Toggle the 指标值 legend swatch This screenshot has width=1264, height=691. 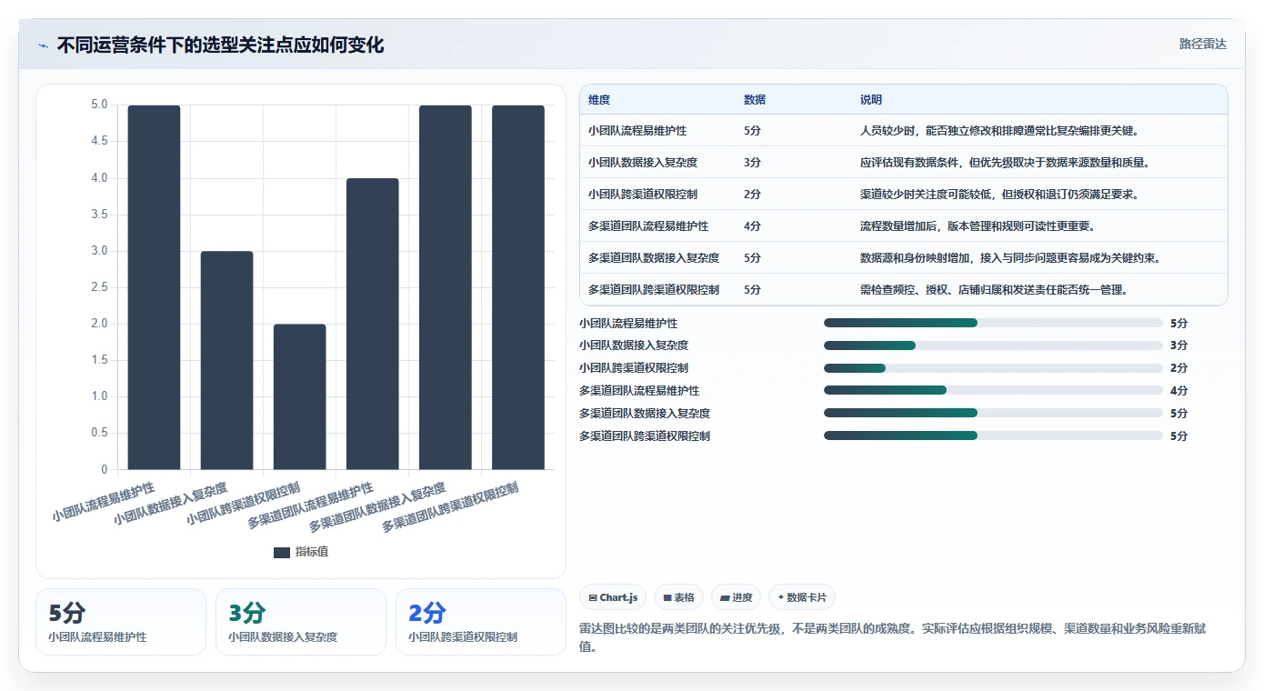(x=282, y=552)
